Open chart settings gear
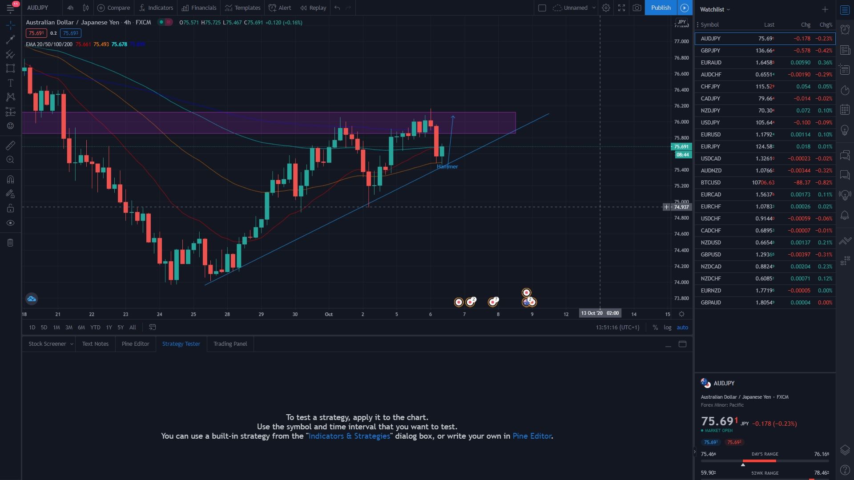Image resolution: width=854 pixels, height=480 pixels. 606,8
